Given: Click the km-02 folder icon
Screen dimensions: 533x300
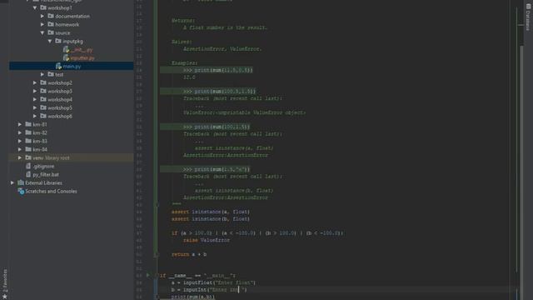Looking at the screenshot, I should click(28, 132).
